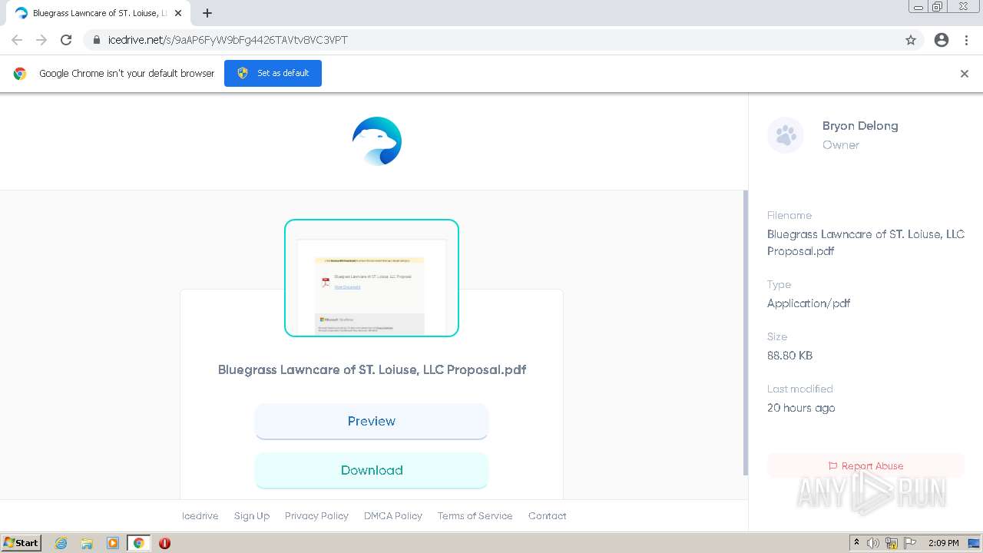Click the red stop icon in taskbar
Viewport: 983px width, 553px height.
coord(164,543)
